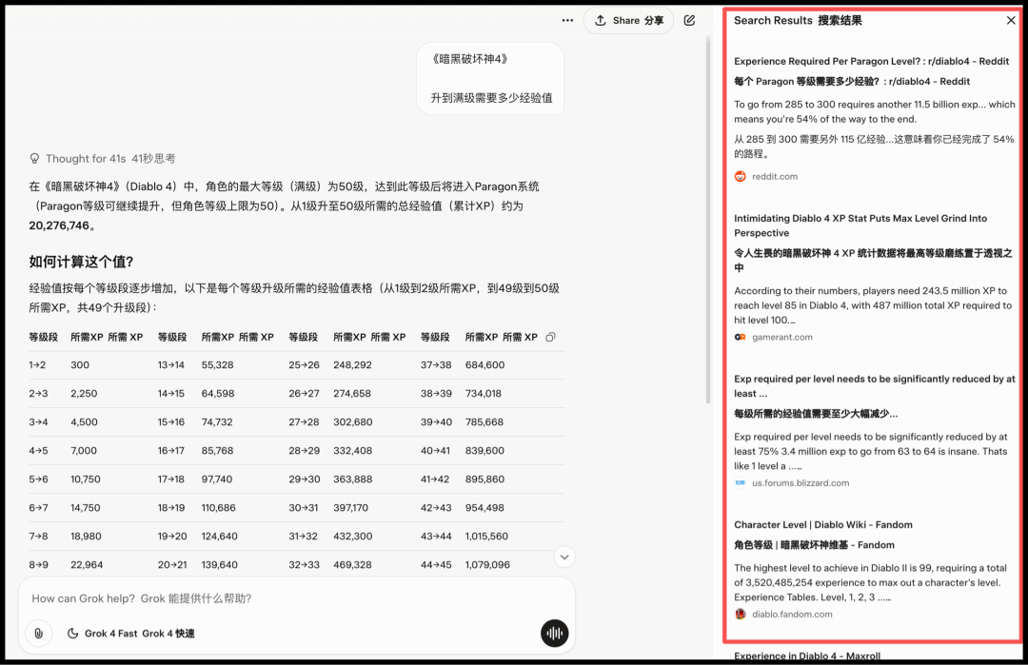Click scroll-to-bottom chevron button

pos(563,557)
